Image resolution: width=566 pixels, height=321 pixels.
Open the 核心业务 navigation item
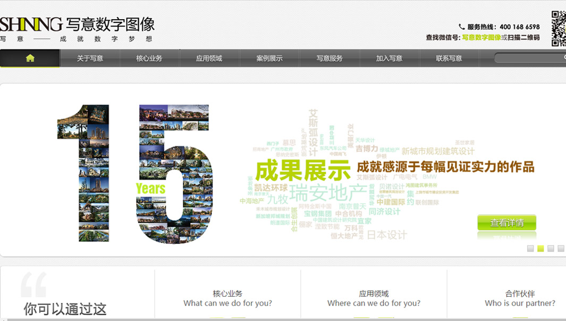pos(149,58)
